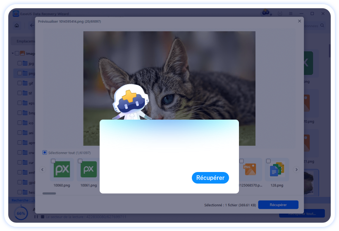The width and height of the screenshot is (339, 231).
Task: Check the 1125068570 thumbnail checkbox
Action: point(241,161)
